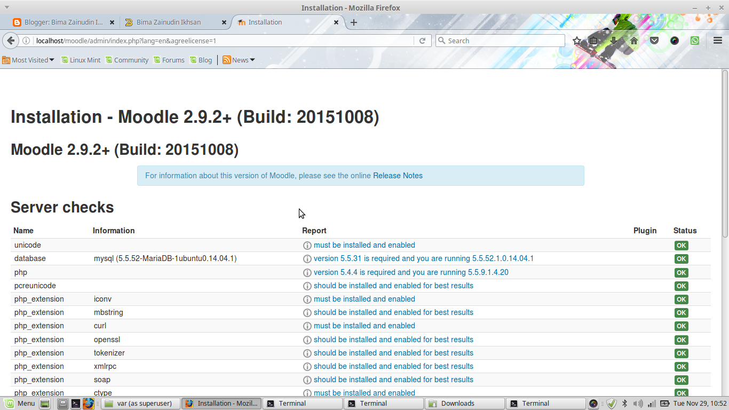Screen dimensions: 729x410
Task: Click the page vertical scrollbar thumb
Action: coord(725,154)
